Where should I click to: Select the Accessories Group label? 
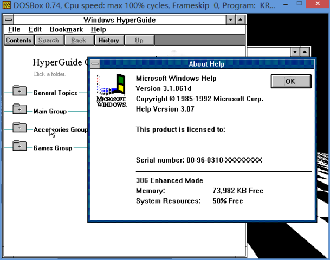pos(60,129)
